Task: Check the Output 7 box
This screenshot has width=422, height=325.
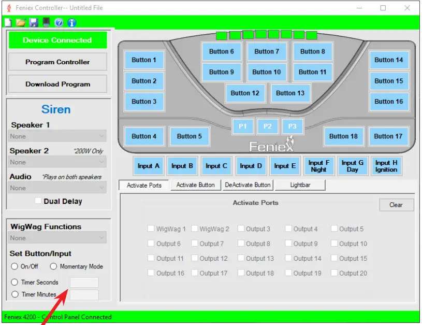Action: (x=194, y=243)
